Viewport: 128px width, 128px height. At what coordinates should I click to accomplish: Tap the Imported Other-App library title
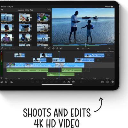point(25,10)
